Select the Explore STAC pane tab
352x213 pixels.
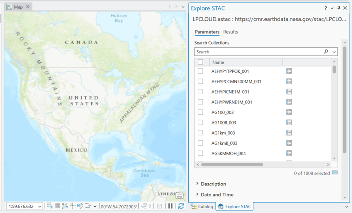(x=234, y=206)
